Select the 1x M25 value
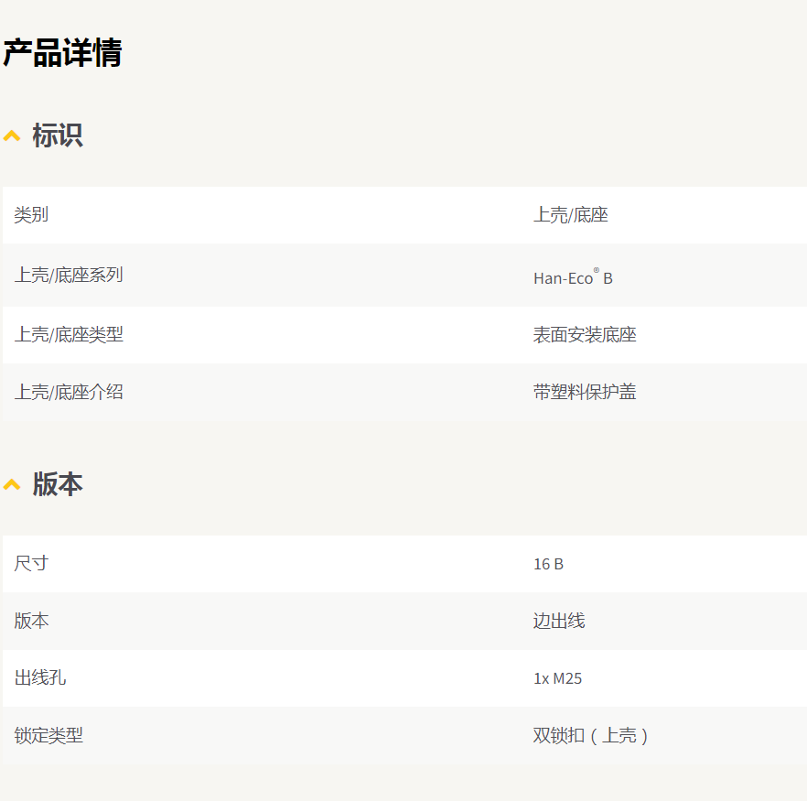The width and height of the screenshot is (807, 801). (x=558, y=678)
